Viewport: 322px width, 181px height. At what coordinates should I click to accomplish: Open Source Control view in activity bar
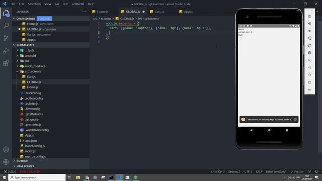[6, 38]
